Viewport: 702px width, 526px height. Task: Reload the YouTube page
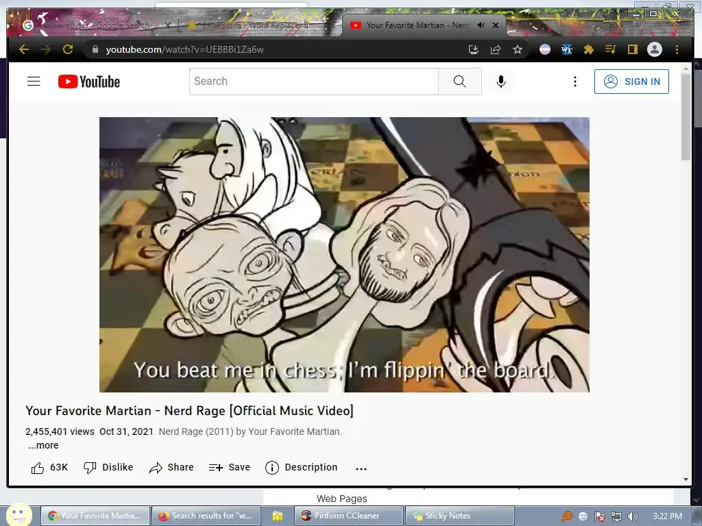pyautogui.click(x=68, y=49)
